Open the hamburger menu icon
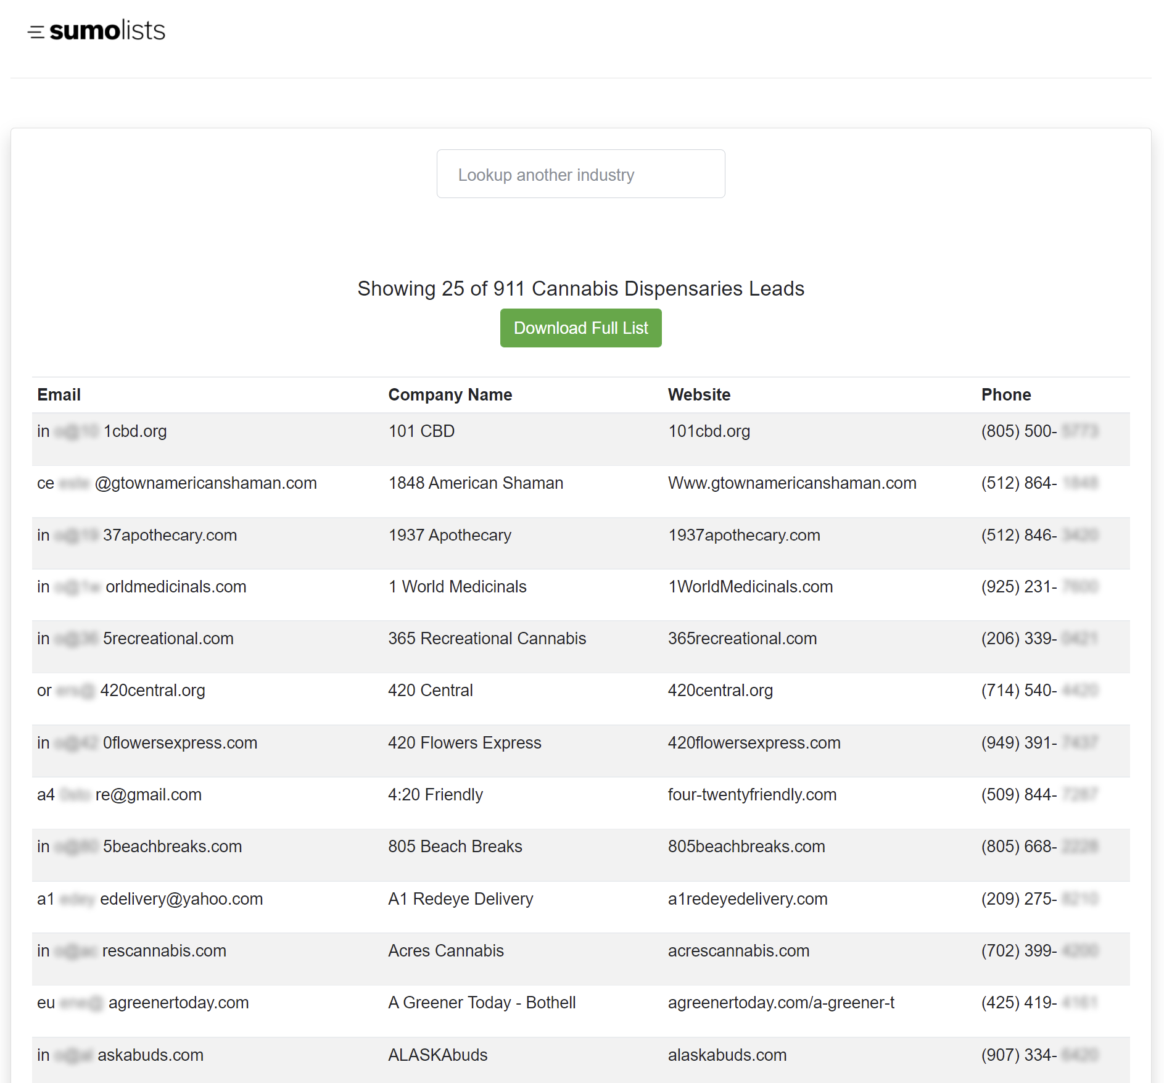1164x1083 pixels. point(36,32)
